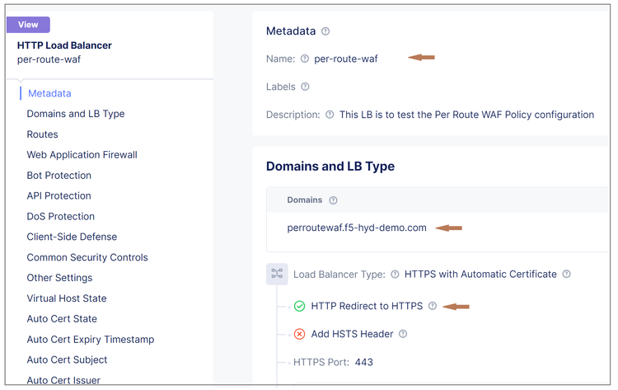Click info icon beside Description label
618x390 pixels.
(330, 115)
